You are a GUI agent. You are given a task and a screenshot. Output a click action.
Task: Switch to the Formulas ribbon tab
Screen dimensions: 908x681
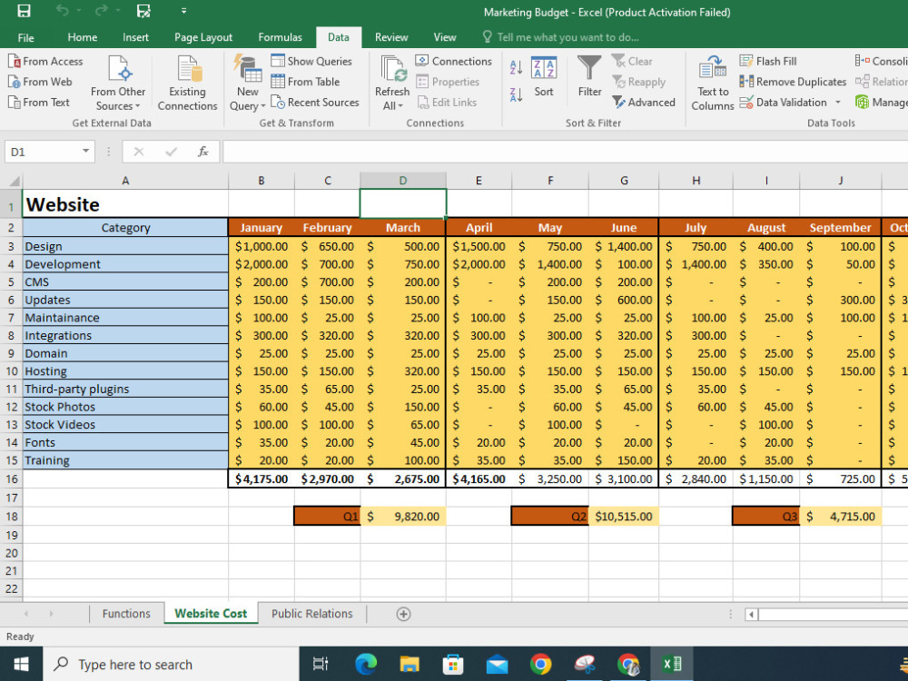tap(280, 37)
